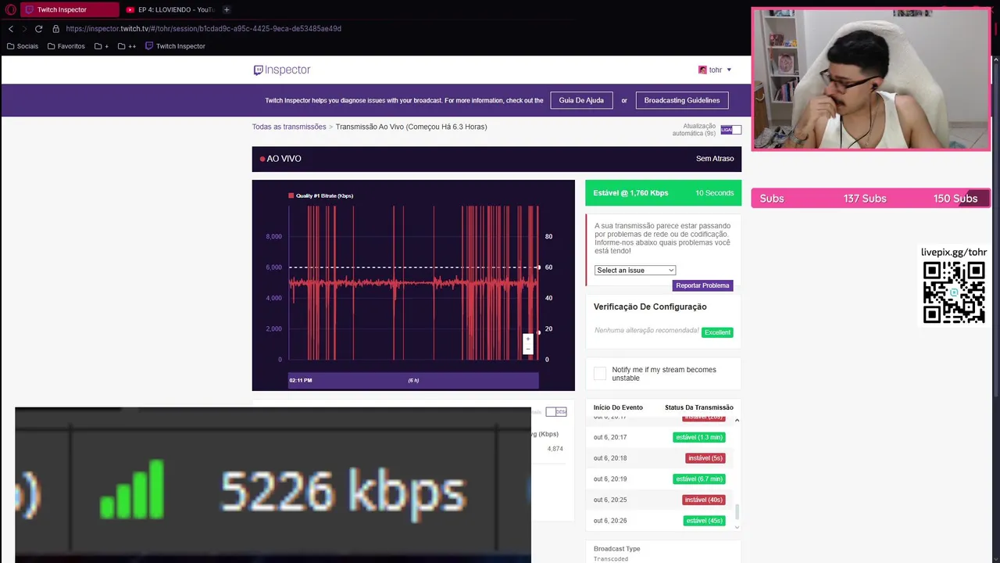Open the Broadcasting Guidelines button
The height and width of the screenshot is (563, 1000).
point(681,100)
